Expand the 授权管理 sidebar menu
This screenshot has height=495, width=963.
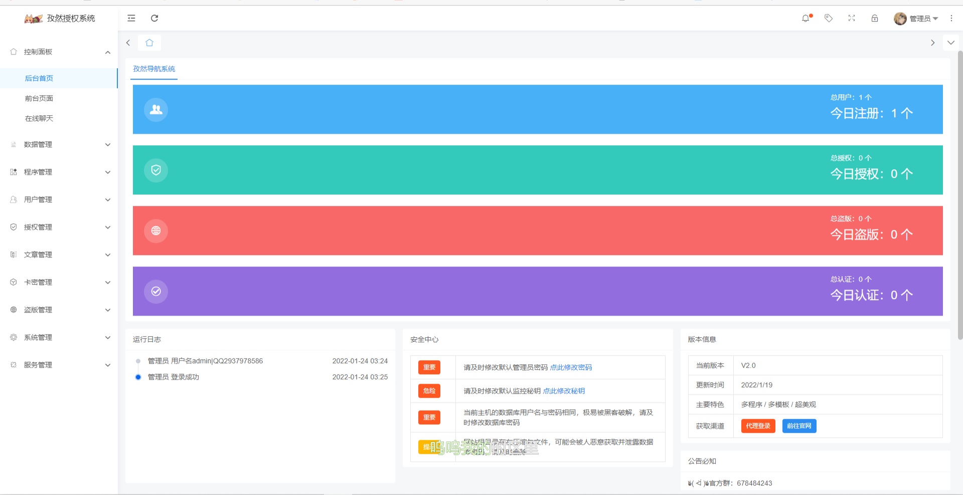tap(59, 227)
